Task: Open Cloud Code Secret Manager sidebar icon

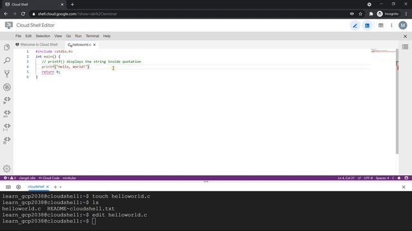Action: (7, 127)
